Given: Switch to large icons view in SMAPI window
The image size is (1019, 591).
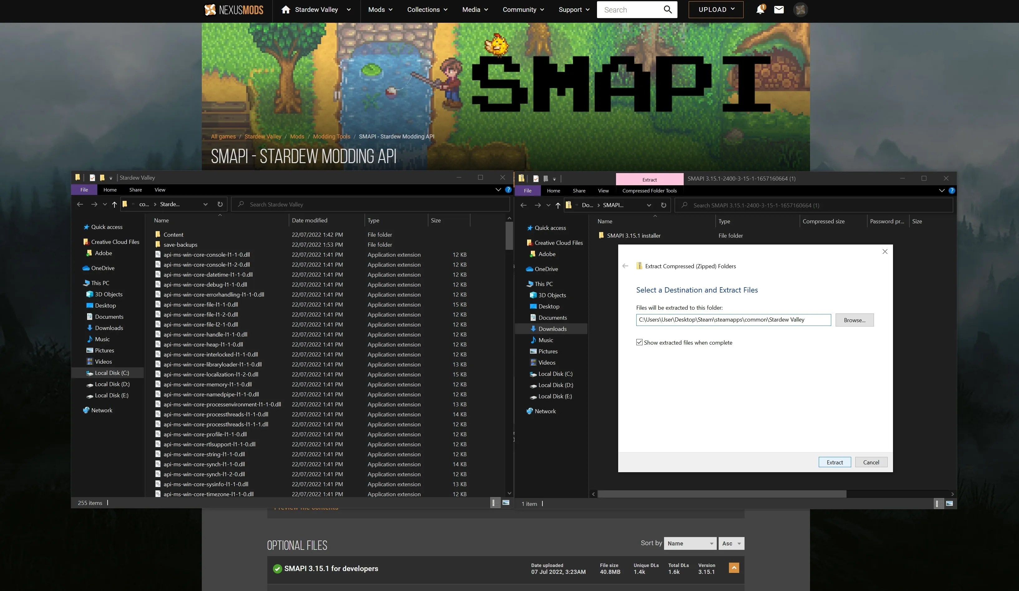Looking at the screenshot, I should pos(949,503).
